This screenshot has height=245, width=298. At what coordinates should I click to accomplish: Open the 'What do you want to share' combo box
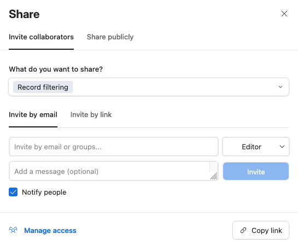click(x=149, y=87)
